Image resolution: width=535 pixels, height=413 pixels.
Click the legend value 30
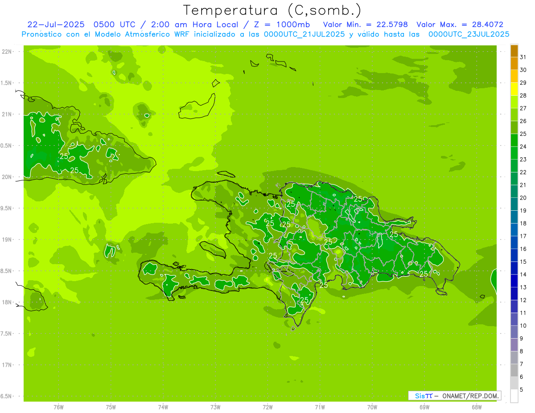tap(523, 70)
